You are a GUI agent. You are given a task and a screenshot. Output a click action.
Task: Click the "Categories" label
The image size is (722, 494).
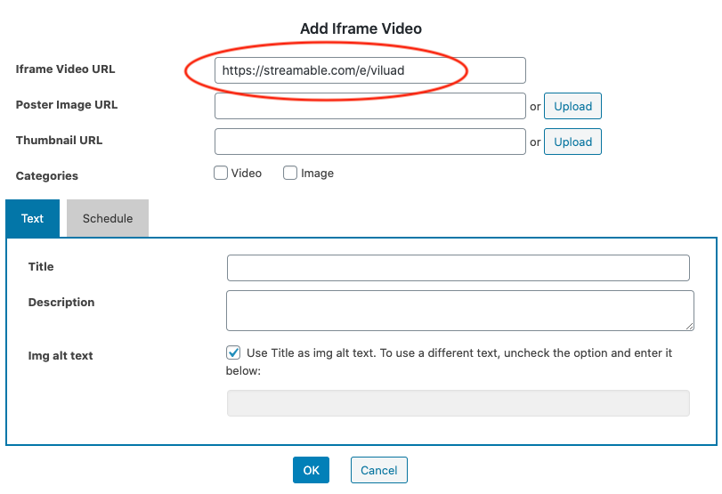pyautogui.click(x=47, y=176)
